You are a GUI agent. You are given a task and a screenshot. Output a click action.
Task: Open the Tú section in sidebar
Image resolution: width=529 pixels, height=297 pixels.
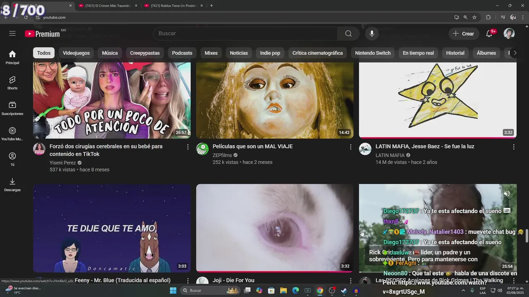(x=12, y=159)
